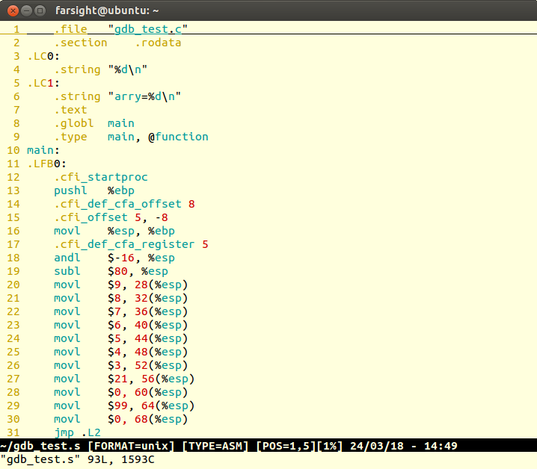Click .type on line 9
This screenshot has width=537, height=469.
70,137
